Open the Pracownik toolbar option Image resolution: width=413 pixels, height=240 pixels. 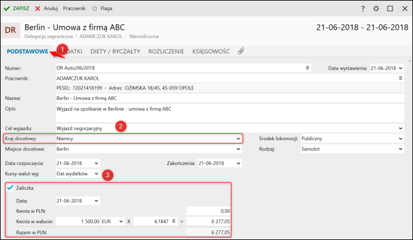(74, 8)
